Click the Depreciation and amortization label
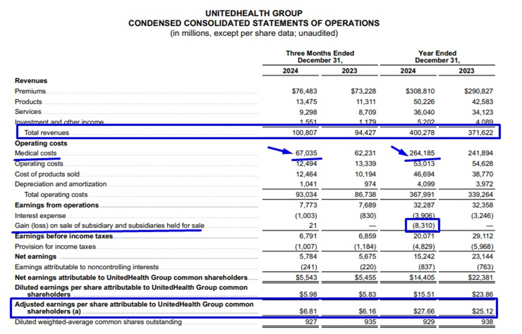The height and width of the screenshot is (334, 522). pos(61,184)
